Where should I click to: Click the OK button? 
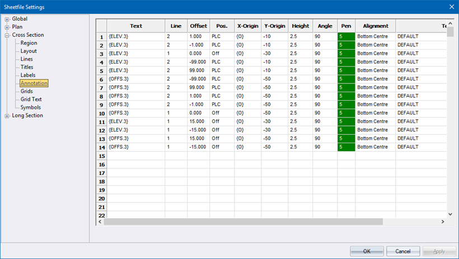(367, 251)
